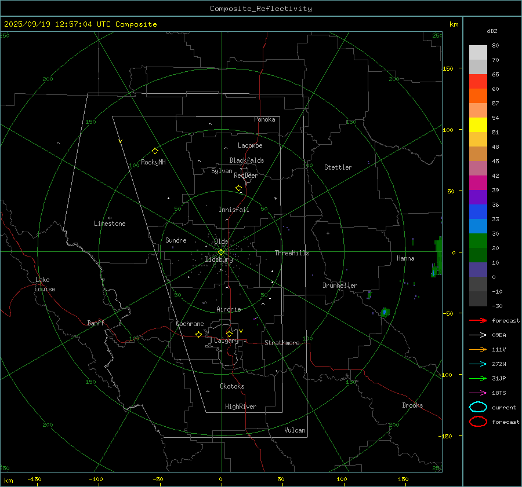Click the red forecast arrow in legend
This screenshot has height=487, width=522.
click(478, 320)
